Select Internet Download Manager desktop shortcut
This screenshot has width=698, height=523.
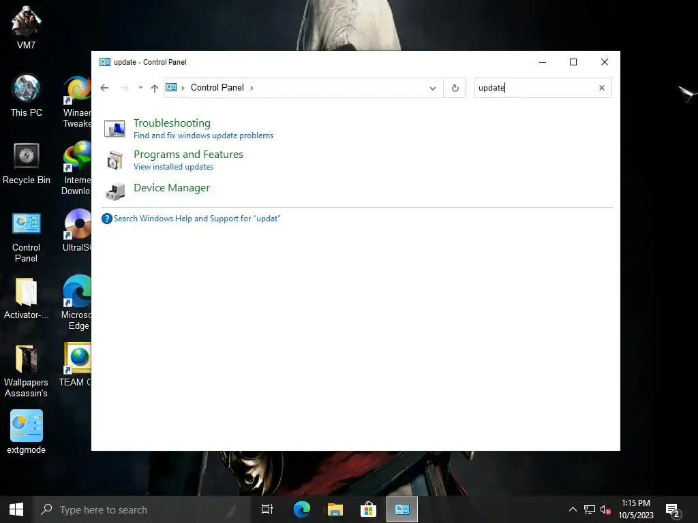pyautogui.click(x=77, y=168)
